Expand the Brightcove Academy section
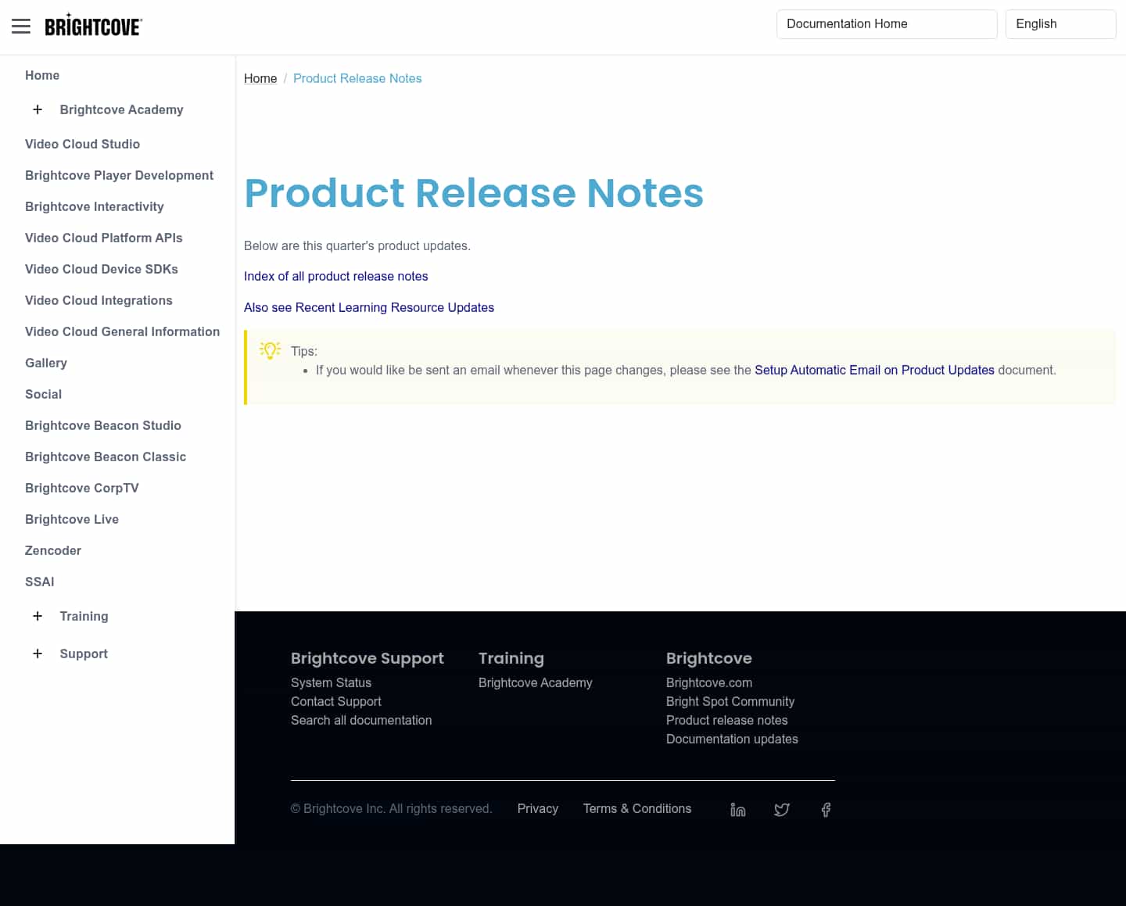The image size is (1126, 906). tap(38, 109)
